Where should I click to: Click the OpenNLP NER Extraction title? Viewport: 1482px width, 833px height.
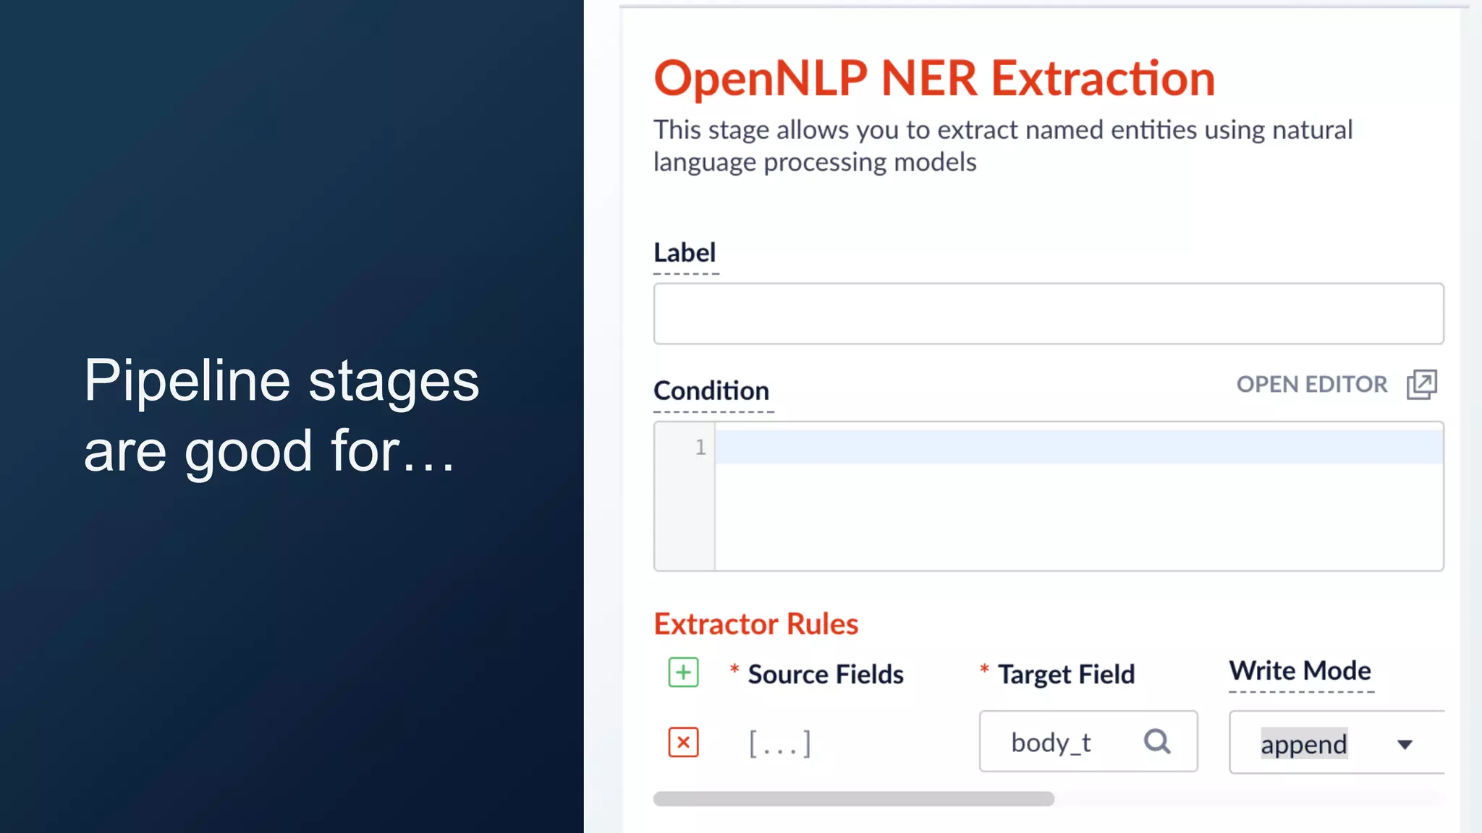coord(934,78)
